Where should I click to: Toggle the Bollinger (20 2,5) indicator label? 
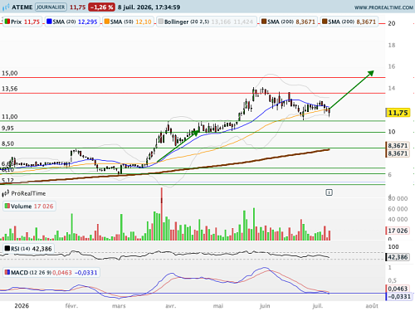(186, 22)
